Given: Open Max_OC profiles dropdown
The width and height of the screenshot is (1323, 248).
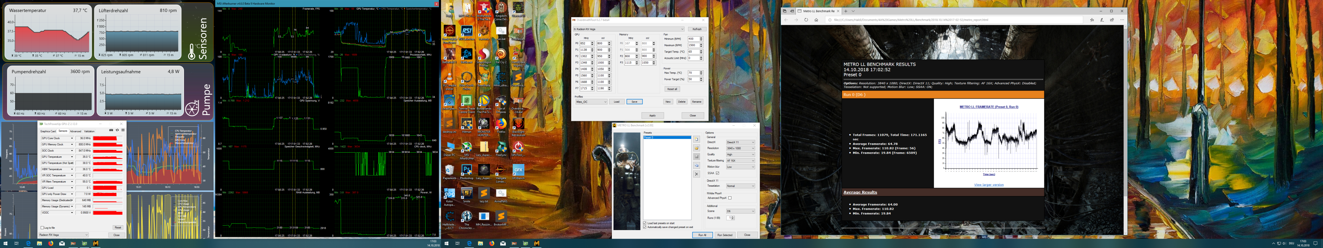Looking at the screenshot, I should 591,102.
